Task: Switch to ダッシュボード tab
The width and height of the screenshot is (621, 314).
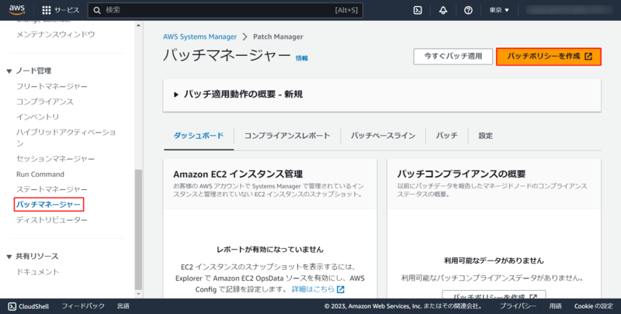Action: [x=199, y=136]
